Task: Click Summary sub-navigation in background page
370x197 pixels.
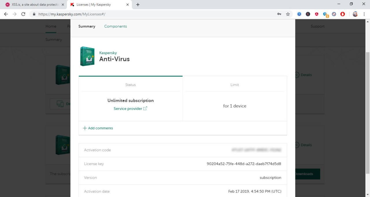Action: tap(53, 40)
